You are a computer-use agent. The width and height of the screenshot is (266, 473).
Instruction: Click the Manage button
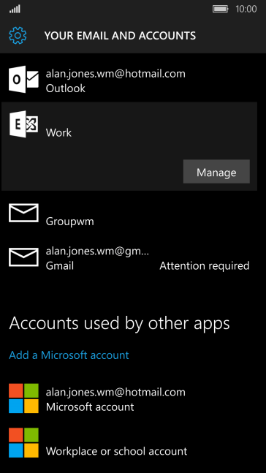click(x=216, y=172)
